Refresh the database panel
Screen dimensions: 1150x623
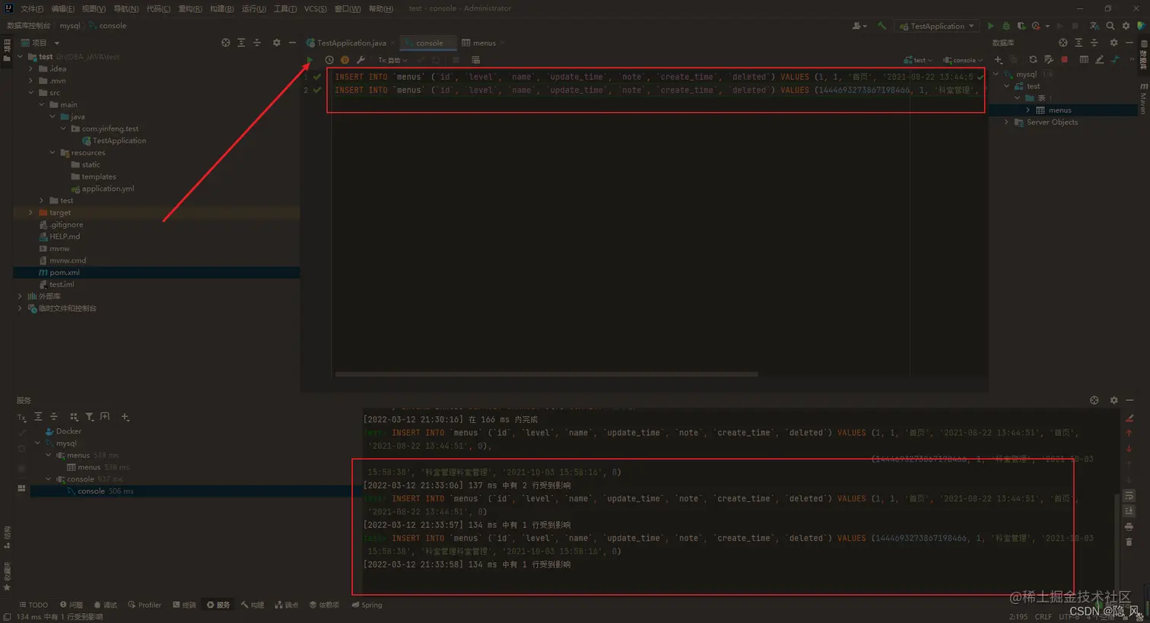(x=1033, y=59)
